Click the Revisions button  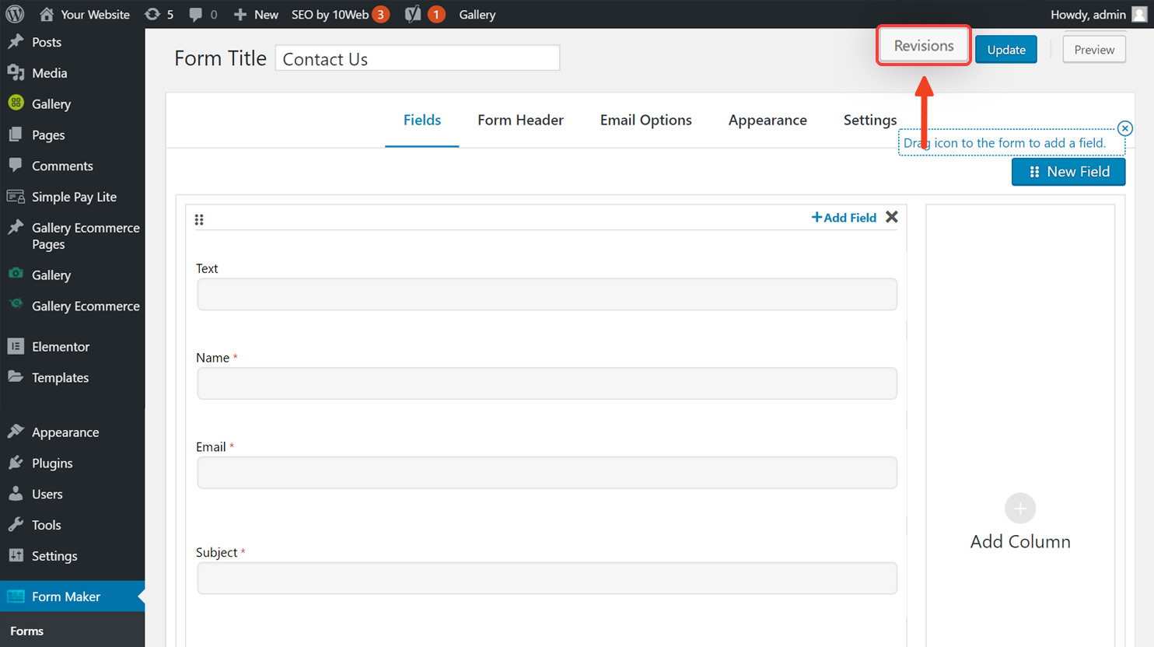coord(924,46)
